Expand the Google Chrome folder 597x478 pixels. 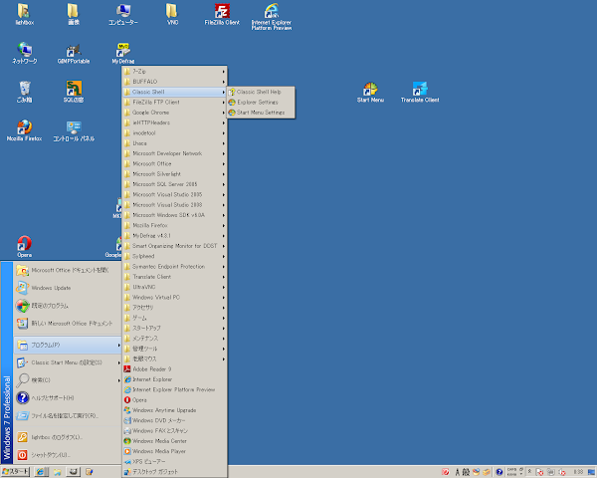click(x=175, y=113)
